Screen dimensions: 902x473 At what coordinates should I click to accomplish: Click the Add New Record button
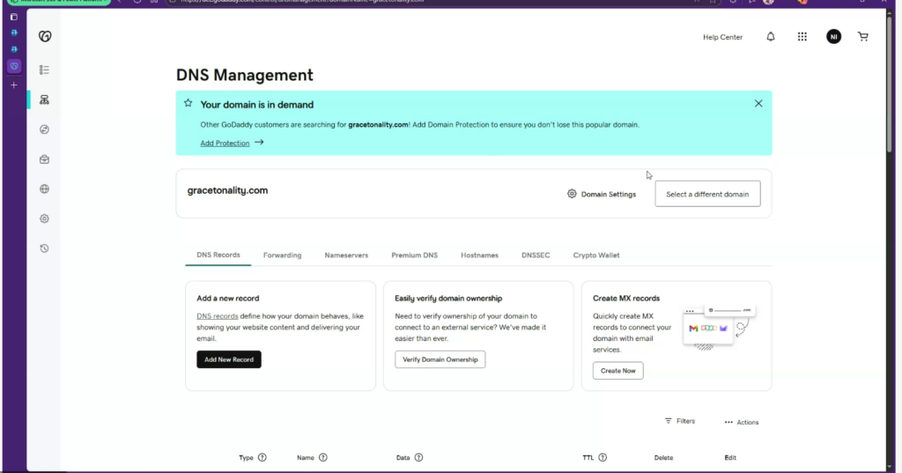click(229, 359)
